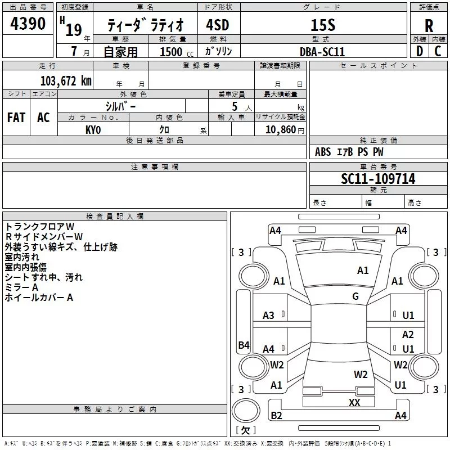Image resolution: width=450 pixels, height=450 pixels.
Task: Click the overall evaluation score R
Action: 429,26
